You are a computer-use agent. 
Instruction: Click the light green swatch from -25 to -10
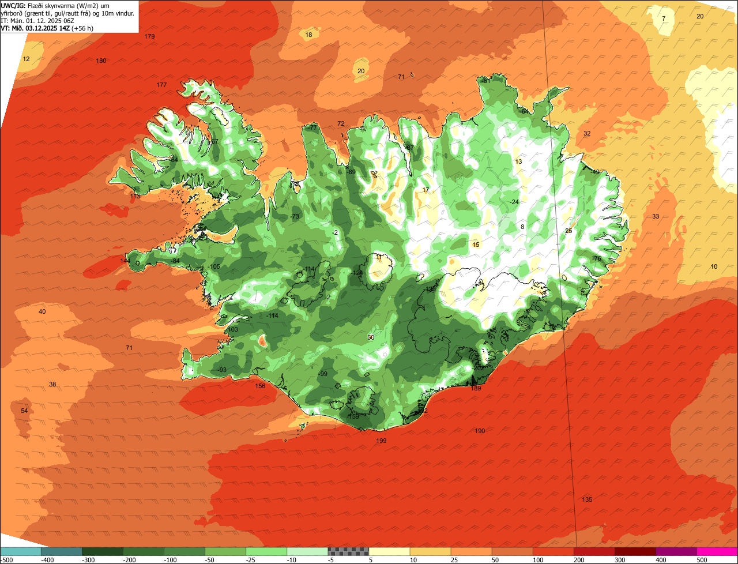(266, 551)
